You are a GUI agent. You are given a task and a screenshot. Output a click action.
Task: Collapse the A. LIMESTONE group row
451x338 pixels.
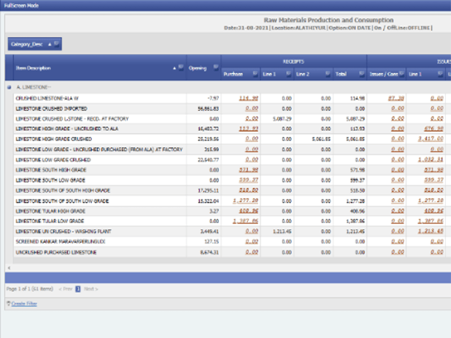point(9,87)
